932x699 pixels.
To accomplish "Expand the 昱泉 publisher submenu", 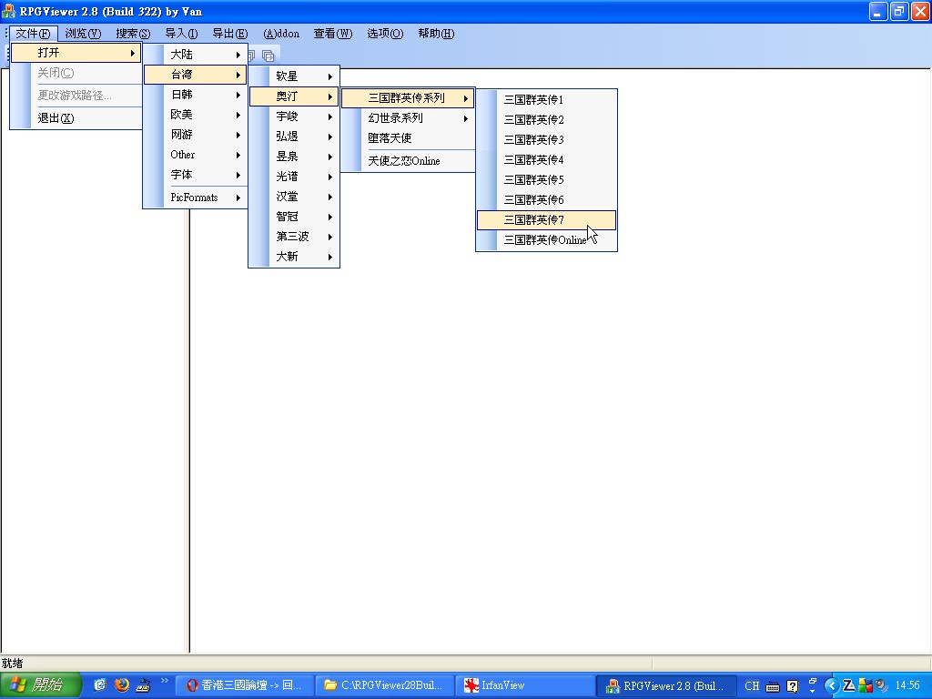I will (x=294, y=157).
